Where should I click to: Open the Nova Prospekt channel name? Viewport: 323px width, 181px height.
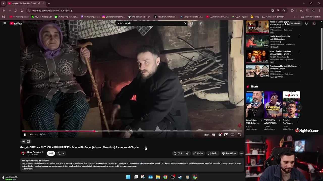click(34, 152)
